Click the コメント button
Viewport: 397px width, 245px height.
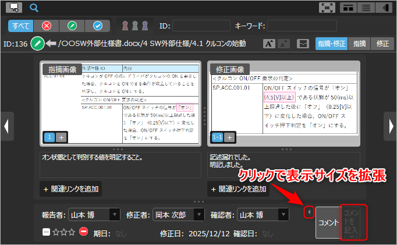click(328, 222)
